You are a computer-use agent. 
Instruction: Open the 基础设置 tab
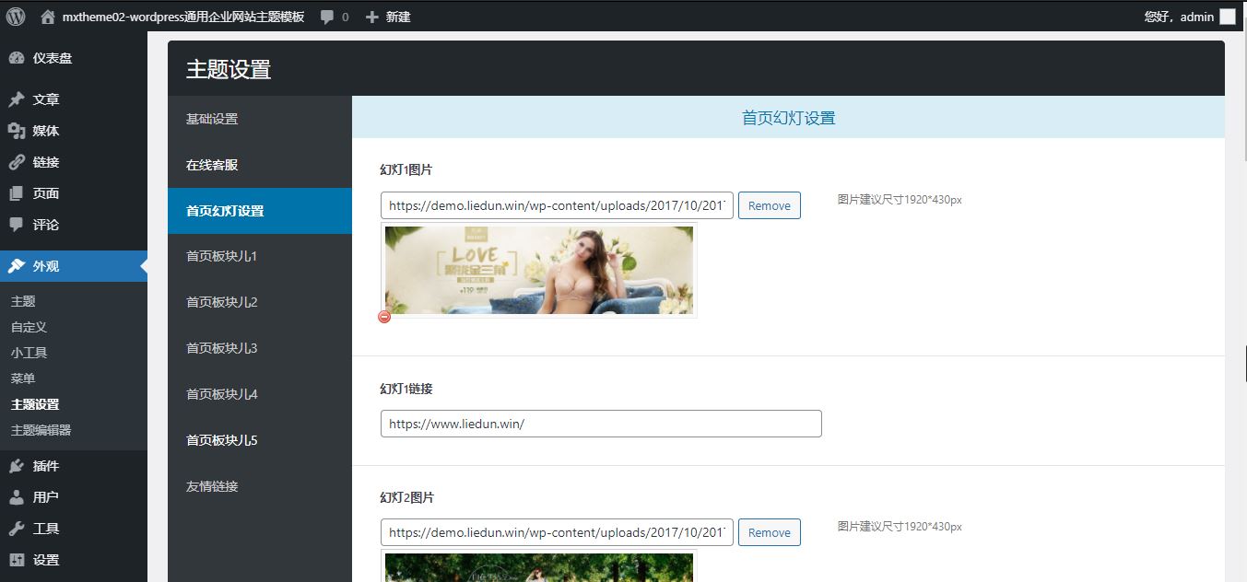point(212,119)
